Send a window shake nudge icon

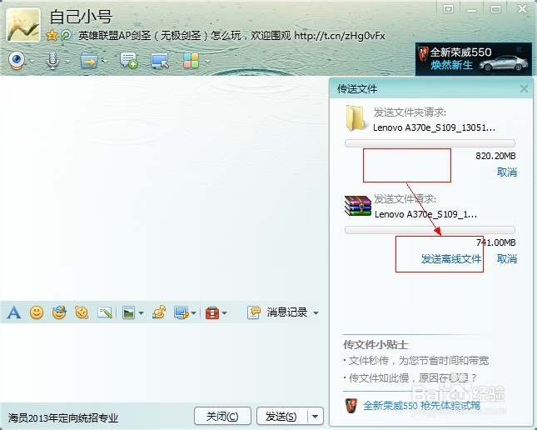click(82, 312)
